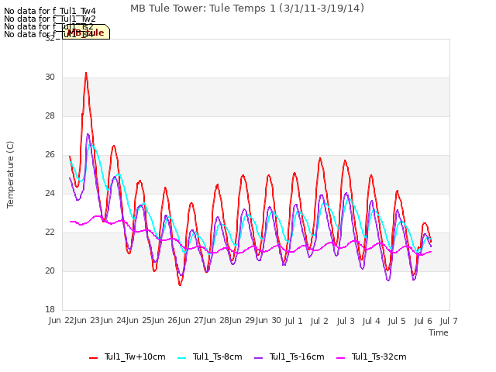Viewport: 496px width, 372px height.
Task: Click the 22 y-axis tick label
Action: [50, 232]
